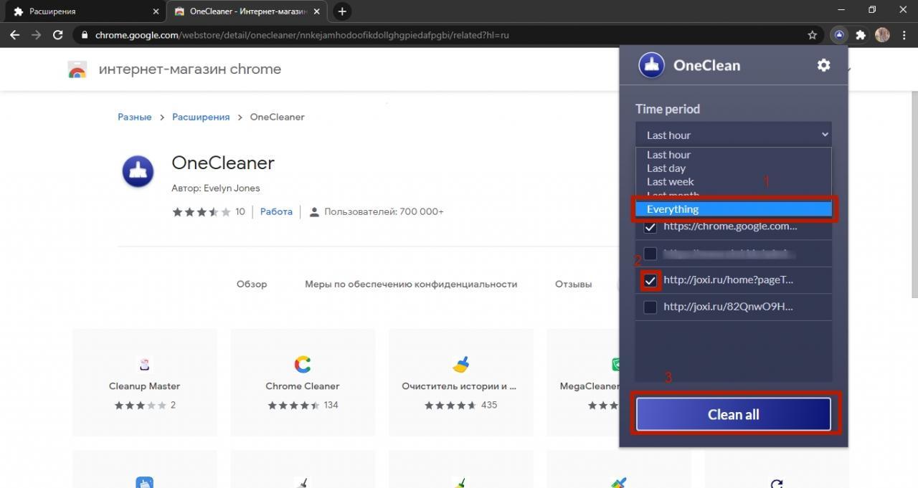Image resolution: width=918 pixels, height=488 pixels.
Task: Click the http://joxi.ru/82QnwO9H entry text
Action: pyautogui.click(x=728, y=307)
